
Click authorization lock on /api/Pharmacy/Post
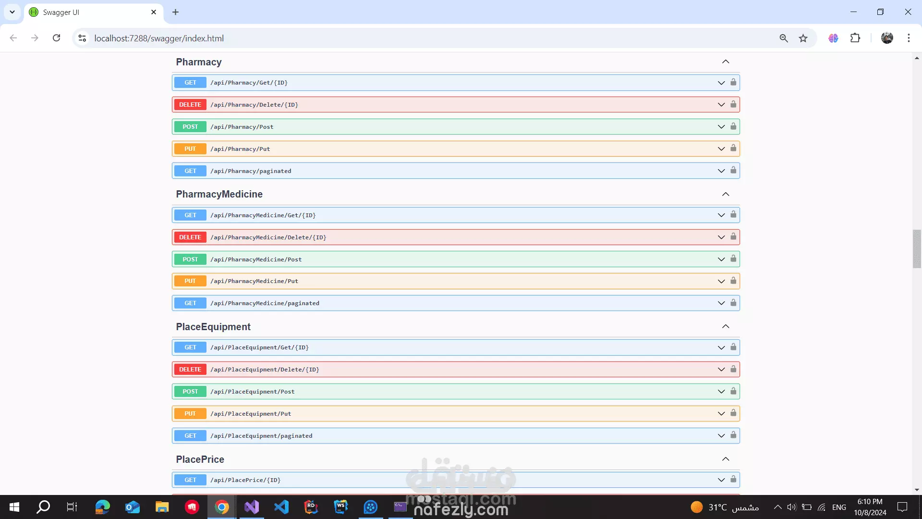pyautogui.click(x=733, y=126)
